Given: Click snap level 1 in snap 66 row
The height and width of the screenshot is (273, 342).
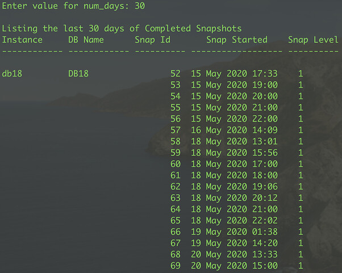Looking at the screenshot, I should point(301,232).
